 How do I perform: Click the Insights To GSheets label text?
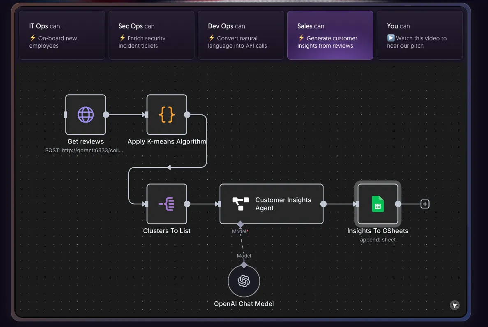(377, 231)
